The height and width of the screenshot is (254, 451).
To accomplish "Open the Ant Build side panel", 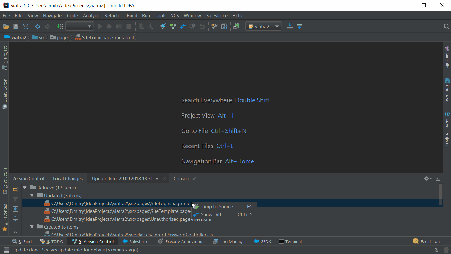I will (447, 57).
